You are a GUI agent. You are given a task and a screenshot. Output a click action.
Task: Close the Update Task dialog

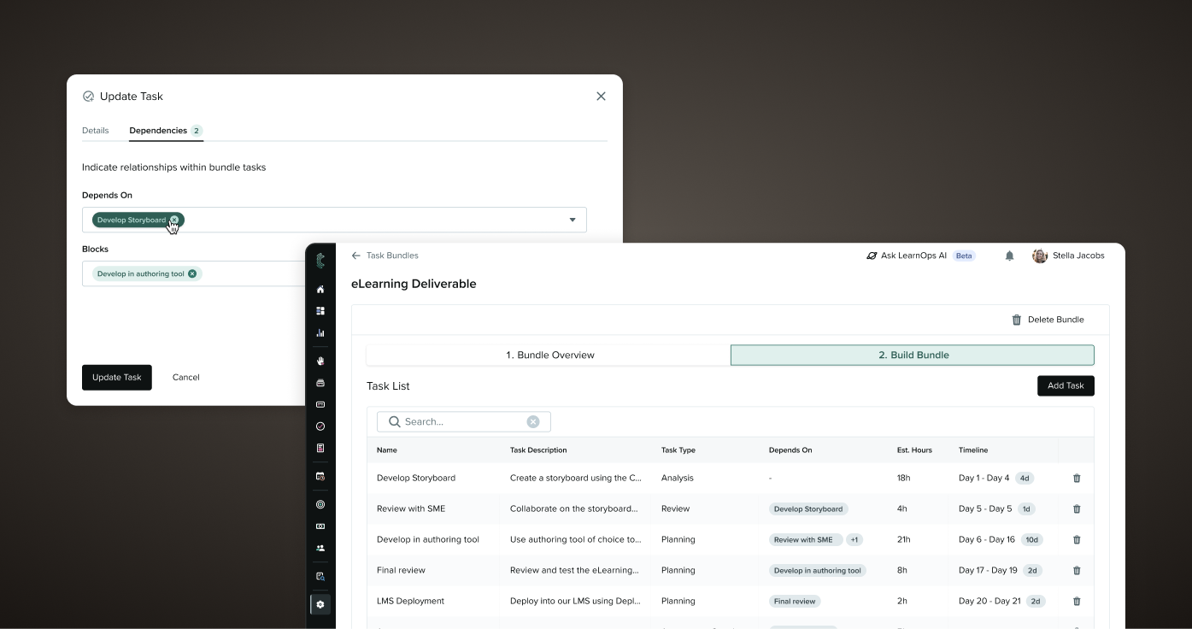[601, 97]
